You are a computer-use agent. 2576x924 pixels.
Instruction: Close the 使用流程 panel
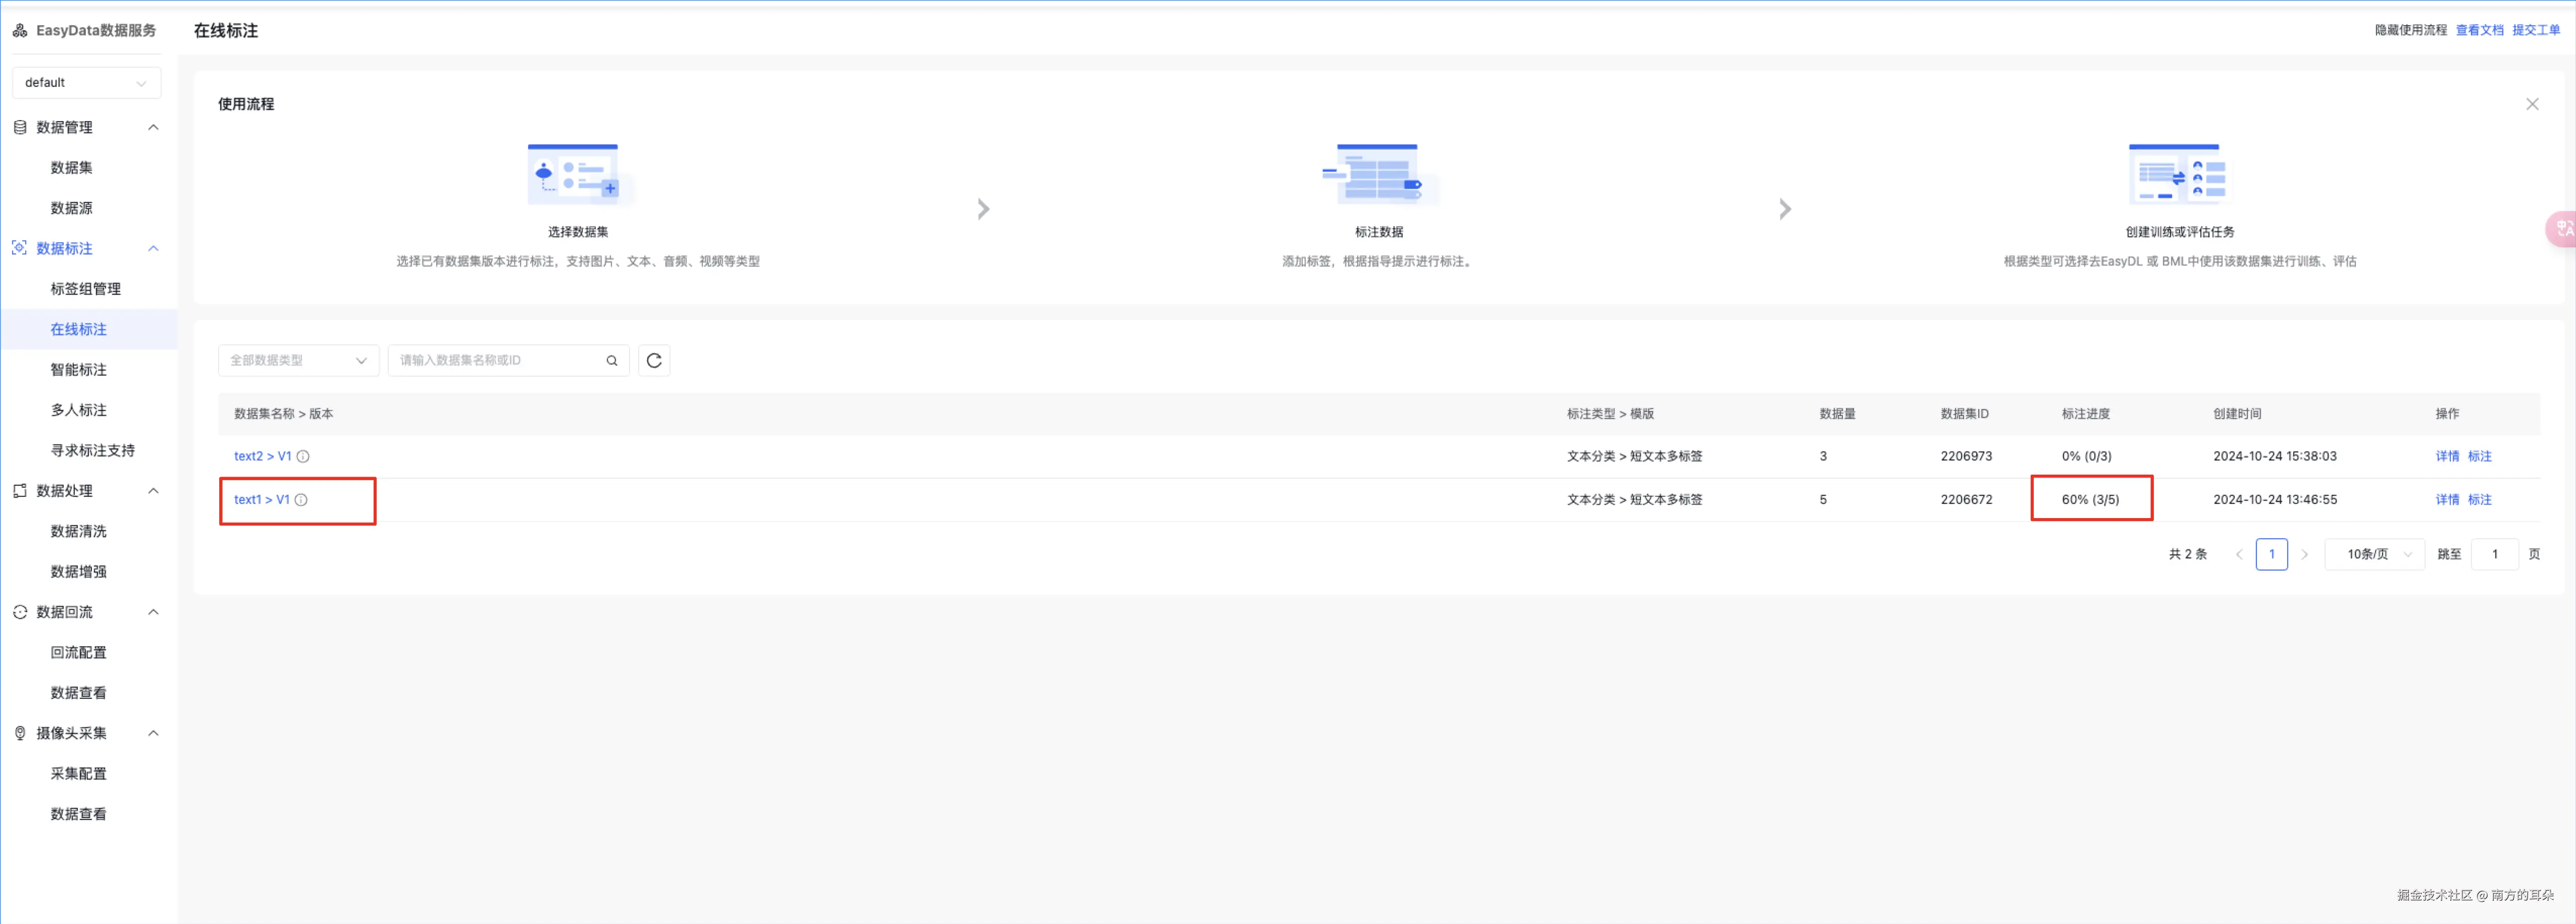coord(2531,104)
